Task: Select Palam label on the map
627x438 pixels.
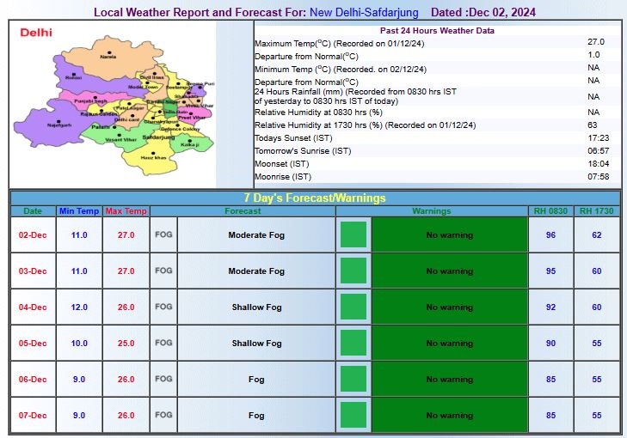Action: point(101,127)
